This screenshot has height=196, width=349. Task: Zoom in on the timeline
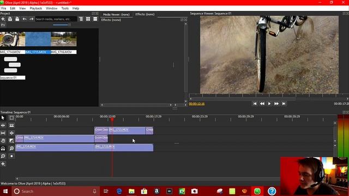click(11, 149)
